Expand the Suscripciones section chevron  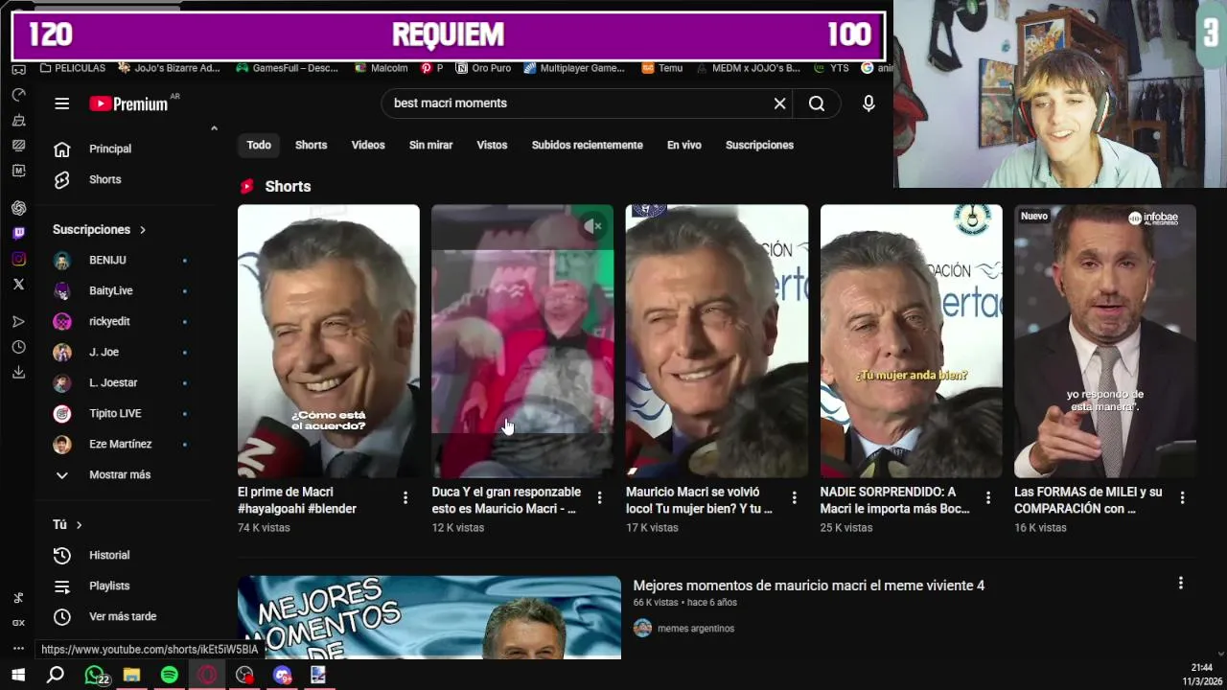point(143,230)
